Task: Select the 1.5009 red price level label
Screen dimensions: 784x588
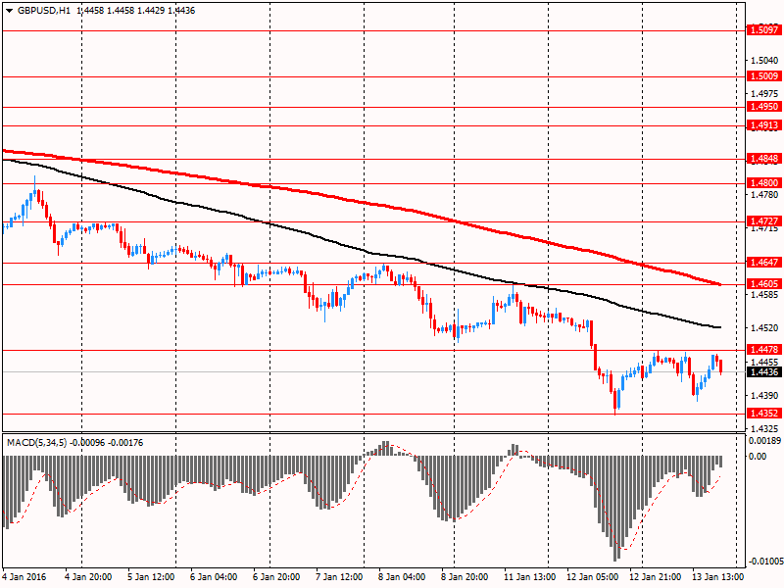Action: (764, 76)
